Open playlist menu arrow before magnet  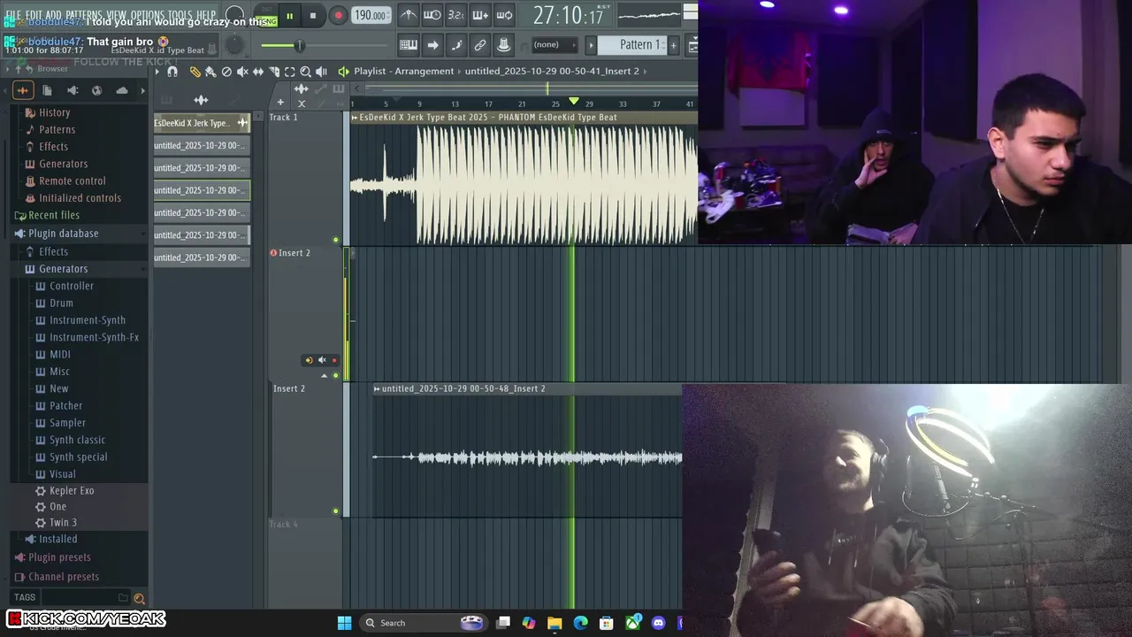[x=157, y=72]
